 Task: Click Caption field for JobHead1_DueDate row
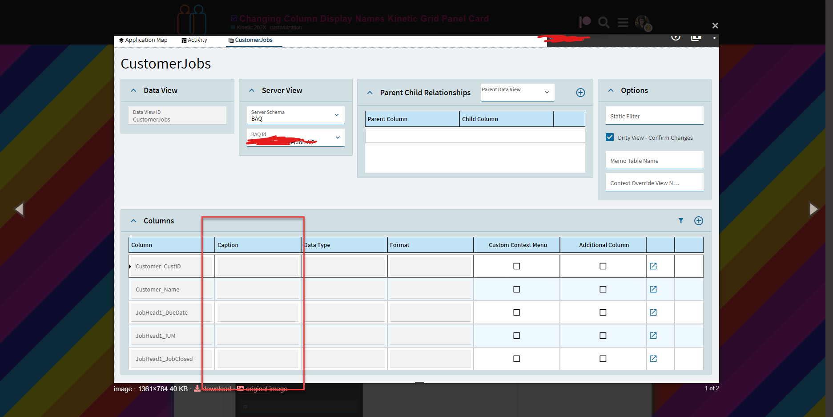click(x=258, y=312)
